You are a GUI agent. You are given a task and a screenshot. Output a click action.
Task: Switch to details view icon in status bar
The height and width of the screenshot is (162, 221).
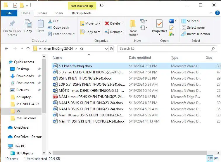tap(210, 159)
